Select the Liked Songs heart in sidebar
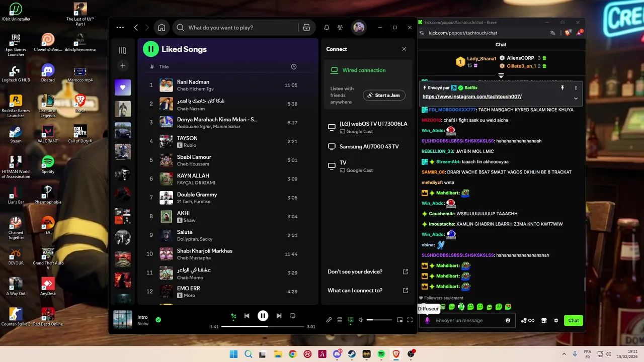 (x=122, y=87)
